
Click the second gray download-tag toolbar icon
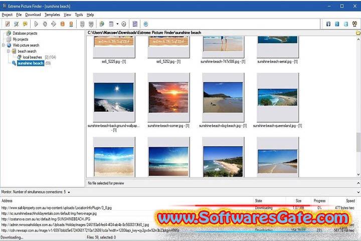pyautogui.click(x=91, y=24)
